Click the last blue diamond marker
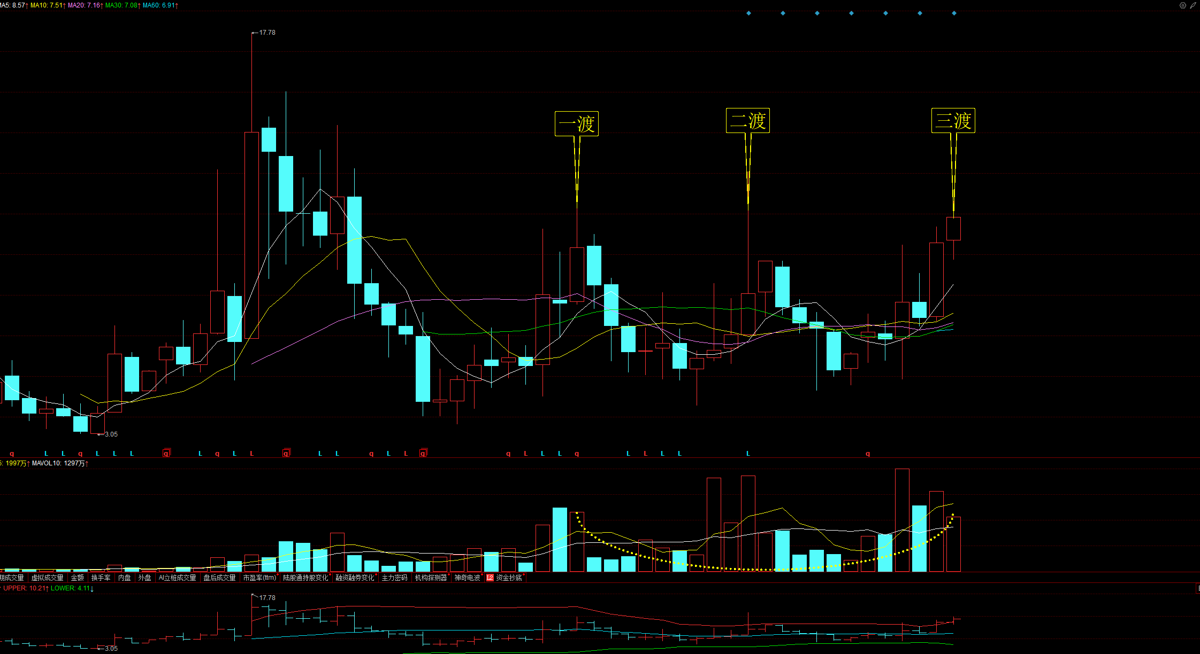This screenshot has width=1200, height=654. coord(954,13)
